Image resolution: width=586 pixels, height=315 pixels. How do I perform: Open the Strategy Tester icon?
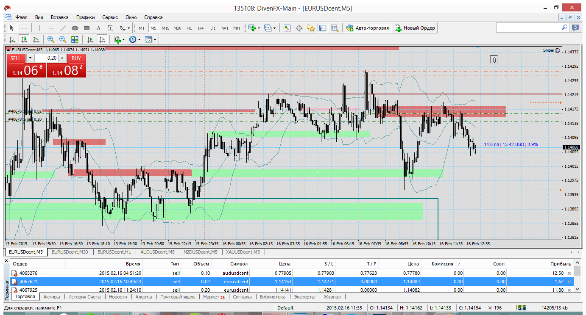pos(335,28)
